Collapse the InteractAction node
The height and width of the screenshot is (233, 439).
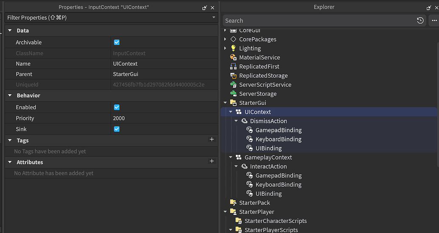pyautogui.click(x=236, y=166)
